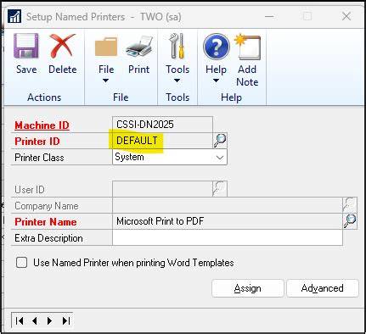Screen dimensions: 366x334
Task: Expand the Printer Class dropdown
Action: (220, 158)
